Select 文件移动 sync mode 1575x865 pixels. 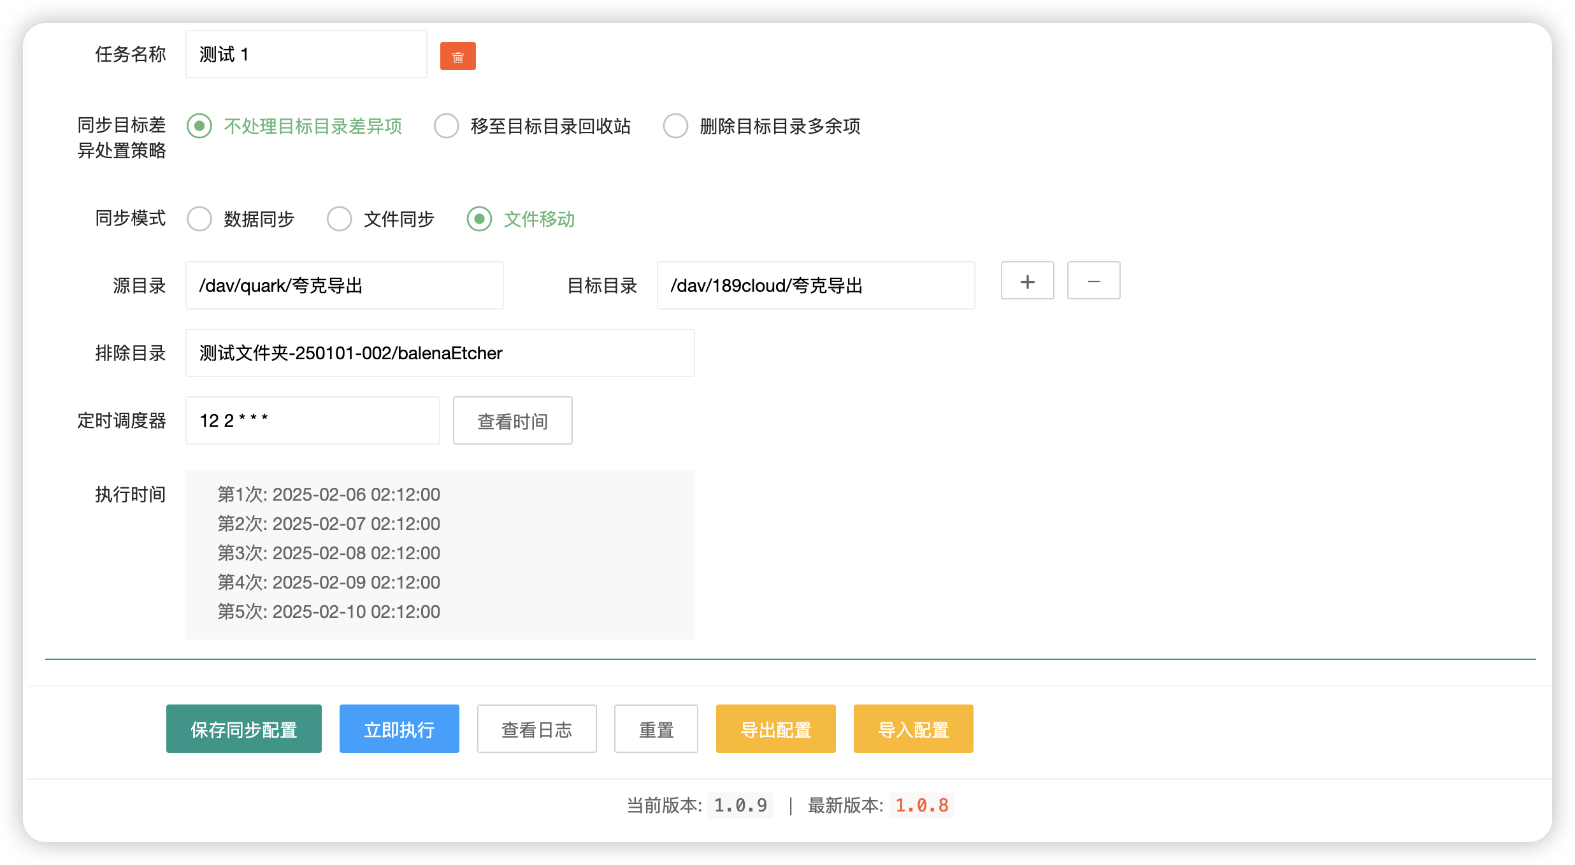479,219
